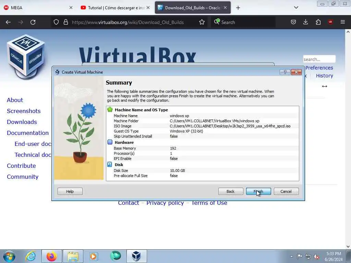Select the ISO Image path value
The width and height of the screenshot is (351, 263).
click(230, 126)
